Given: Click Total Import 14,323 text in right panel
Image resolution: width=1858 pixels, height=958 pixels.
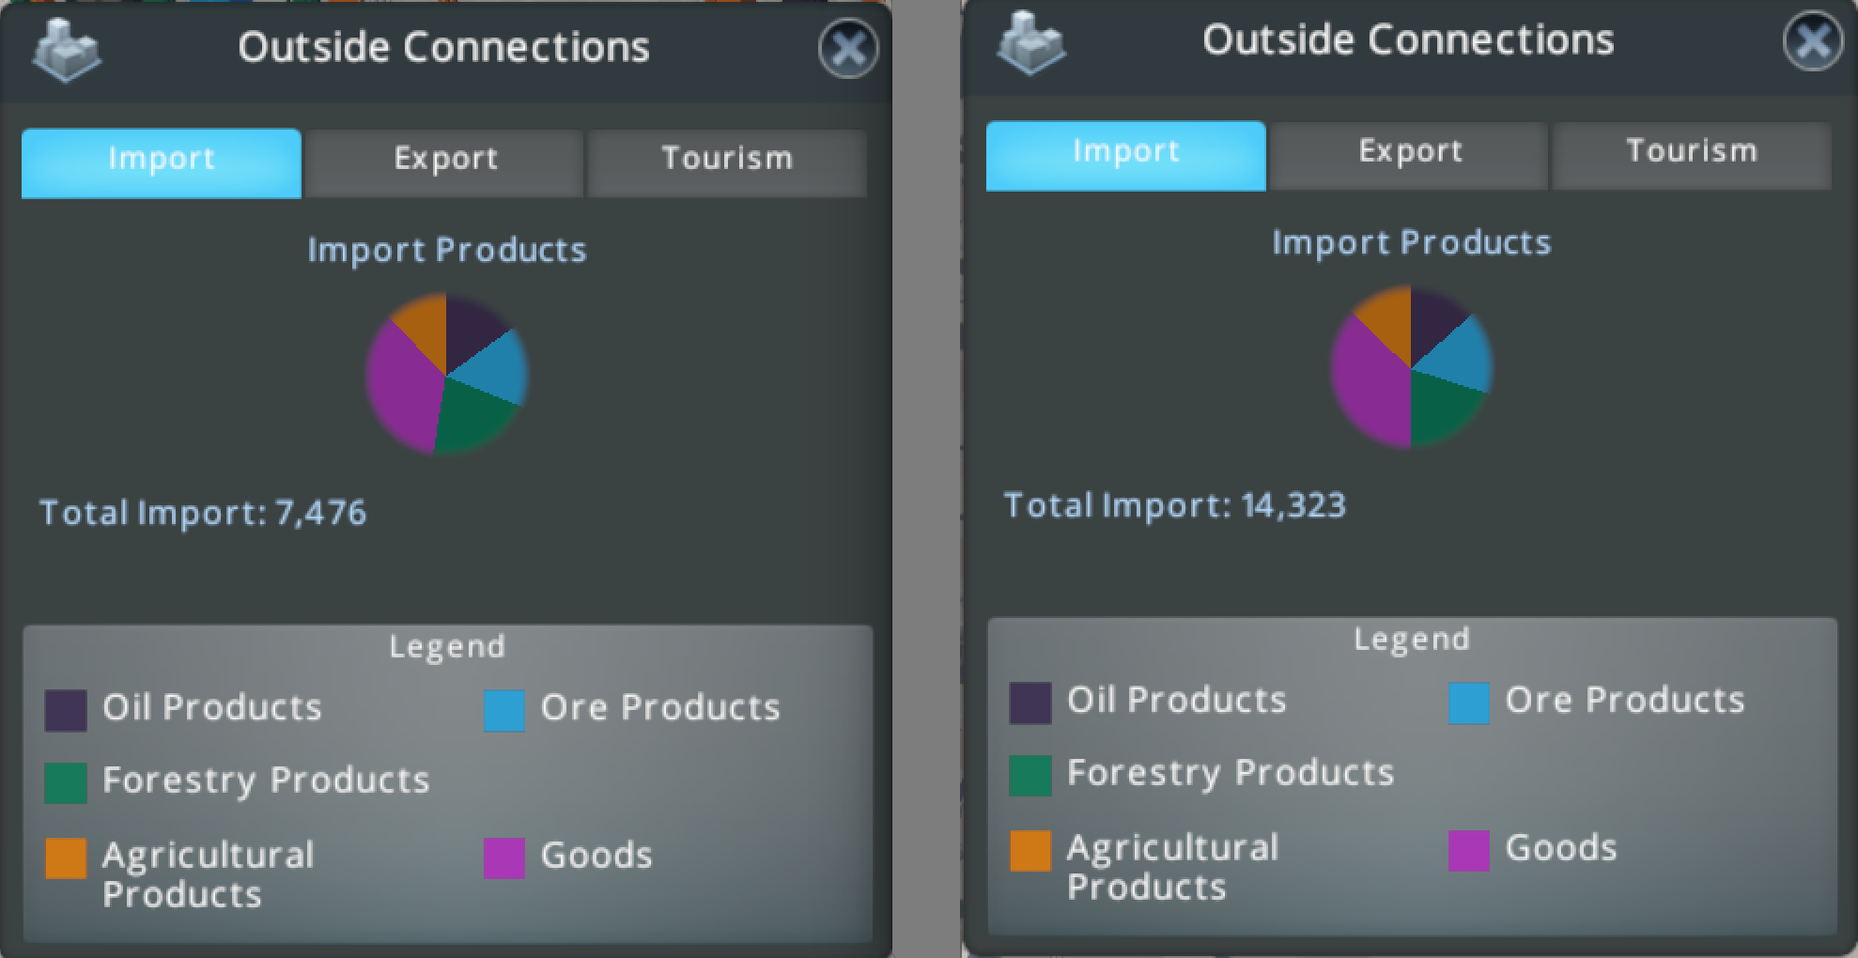Looking at the screenshot, I should (1174, 506).
